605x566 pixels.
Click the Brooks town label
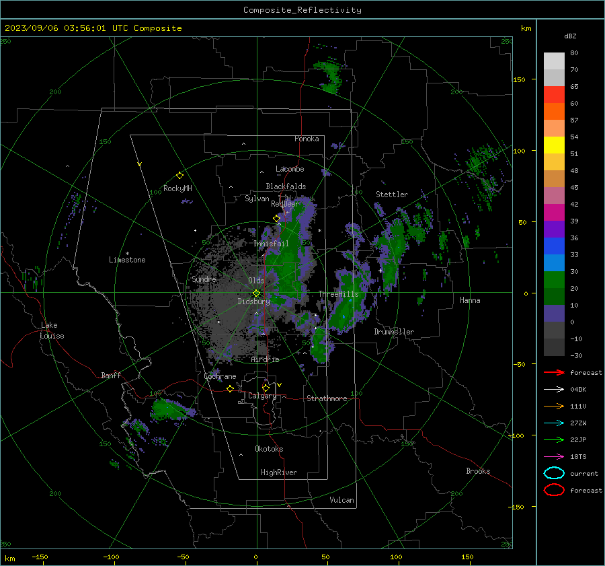pos(478,471)
